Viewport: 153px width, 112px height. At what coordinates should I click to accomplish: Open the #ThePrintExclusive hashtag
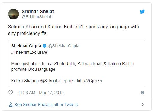29,52
